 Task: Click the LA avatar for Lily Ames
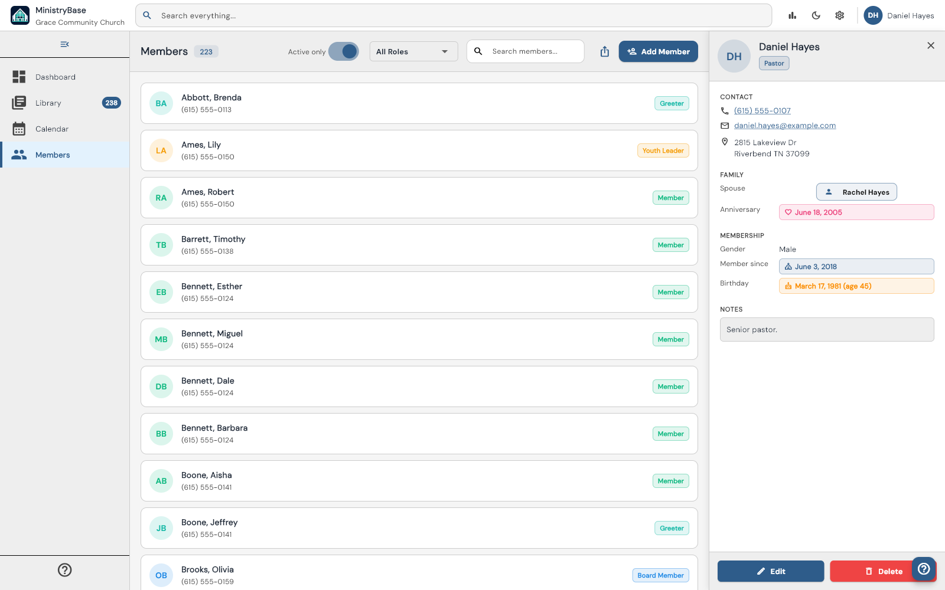point(161,150)
